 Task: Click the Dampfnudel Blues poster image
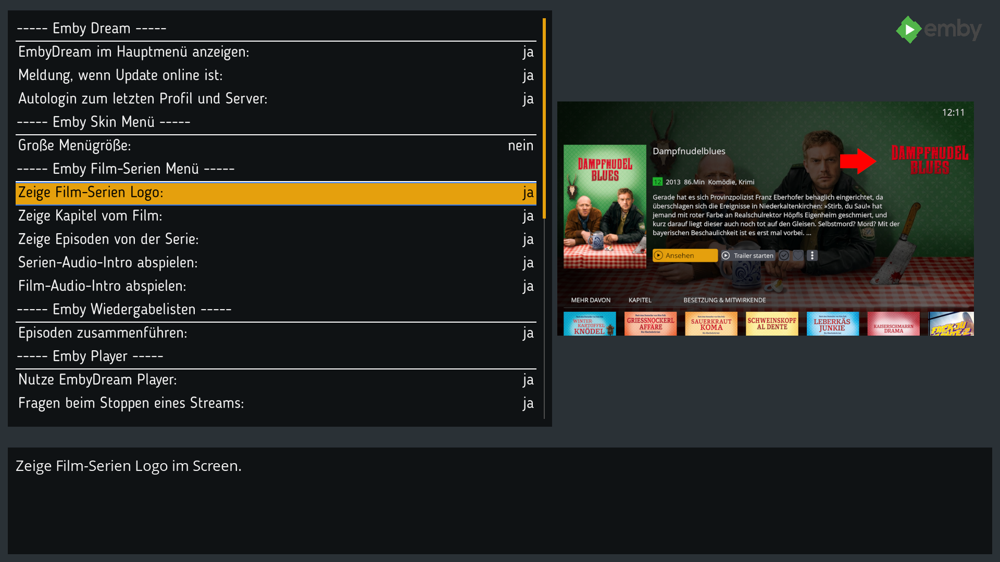click(x=605, y=207)
